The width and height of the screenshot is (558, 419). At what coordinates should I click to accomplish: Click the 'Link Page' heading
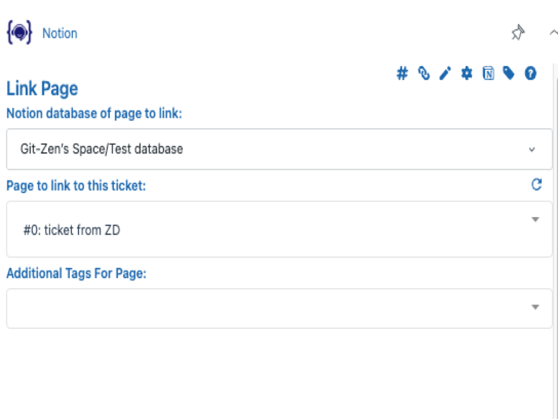pos(42,89)
